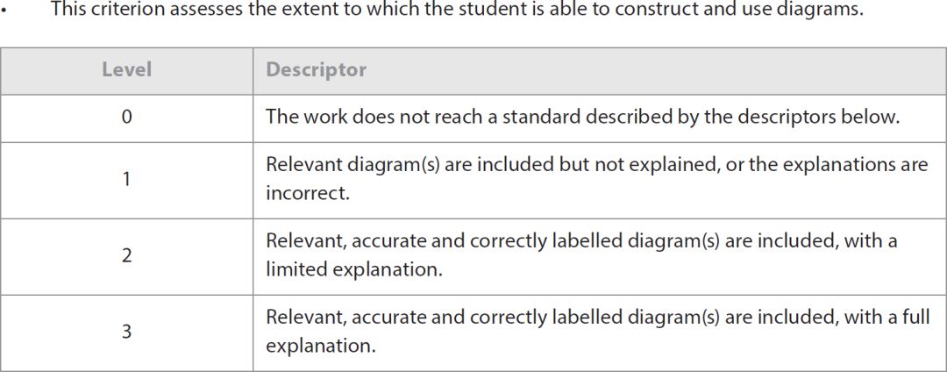Click the criterion sentence above the table

[x=457, y=9]
